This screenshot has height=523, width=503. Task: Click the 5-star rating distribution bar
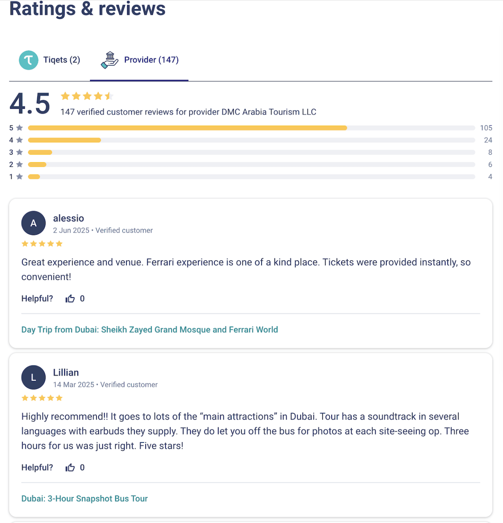click(x=251, y=128)
